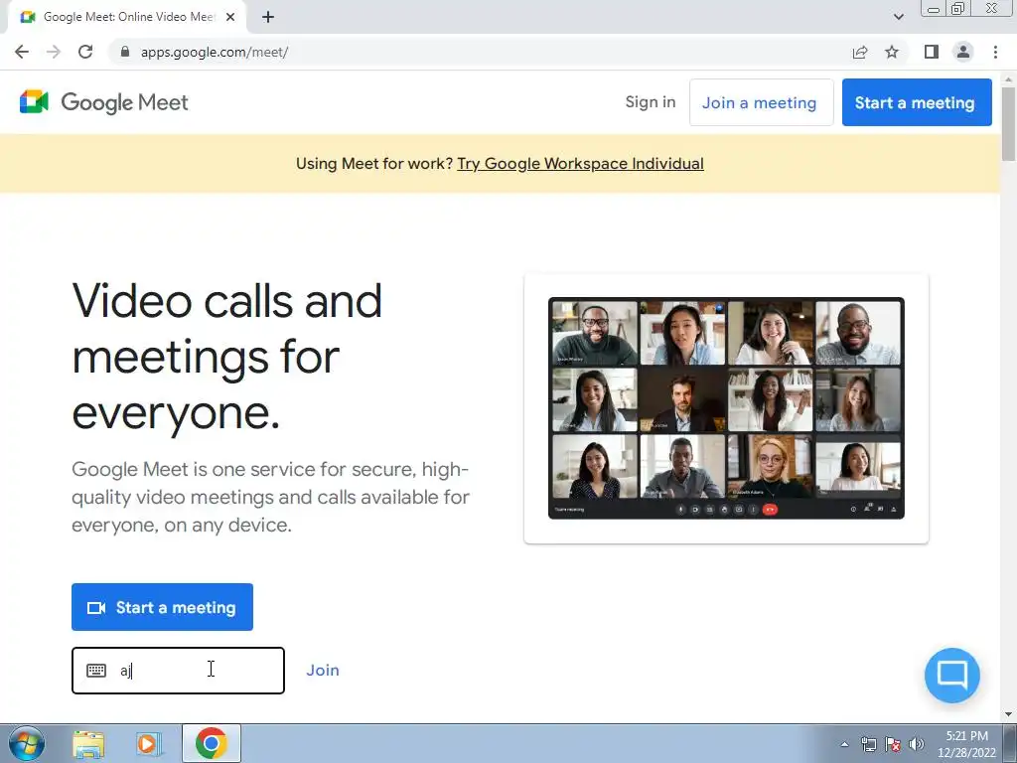Share this page using the share icon
Image resolution: width=1017 pixels, height=763 pixels.
(x=860, y=52)
